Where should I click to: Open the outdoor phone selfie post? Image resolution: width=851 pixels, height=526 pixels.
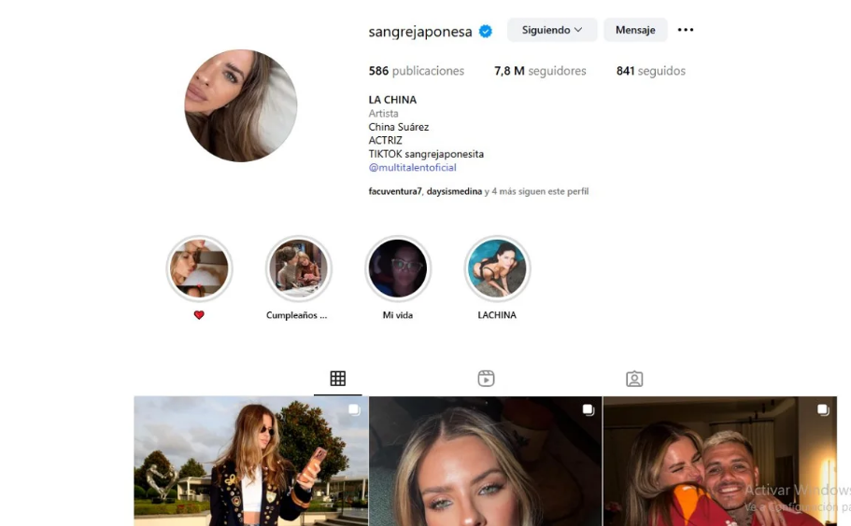coord(250,461)
